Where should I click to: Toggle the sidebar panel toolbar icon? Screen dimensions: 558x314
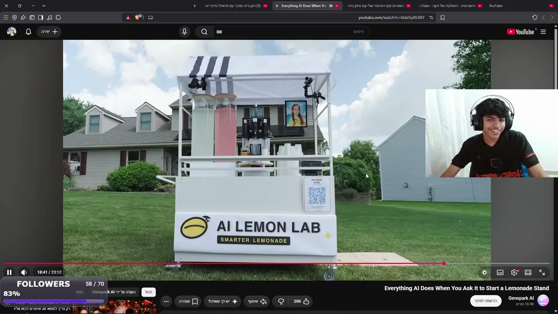point(41,17)
